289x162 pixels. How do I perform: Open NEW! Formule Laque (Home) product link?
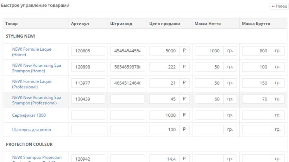click(32, 52)
